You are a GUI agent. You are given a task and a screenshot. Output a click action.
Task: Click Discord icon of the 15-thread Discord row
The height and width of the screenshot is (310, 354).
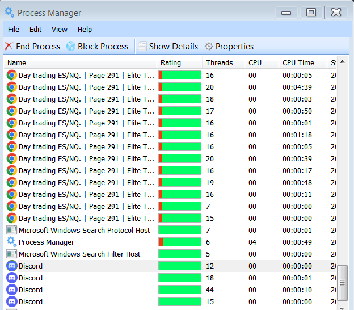coord(12,301)
